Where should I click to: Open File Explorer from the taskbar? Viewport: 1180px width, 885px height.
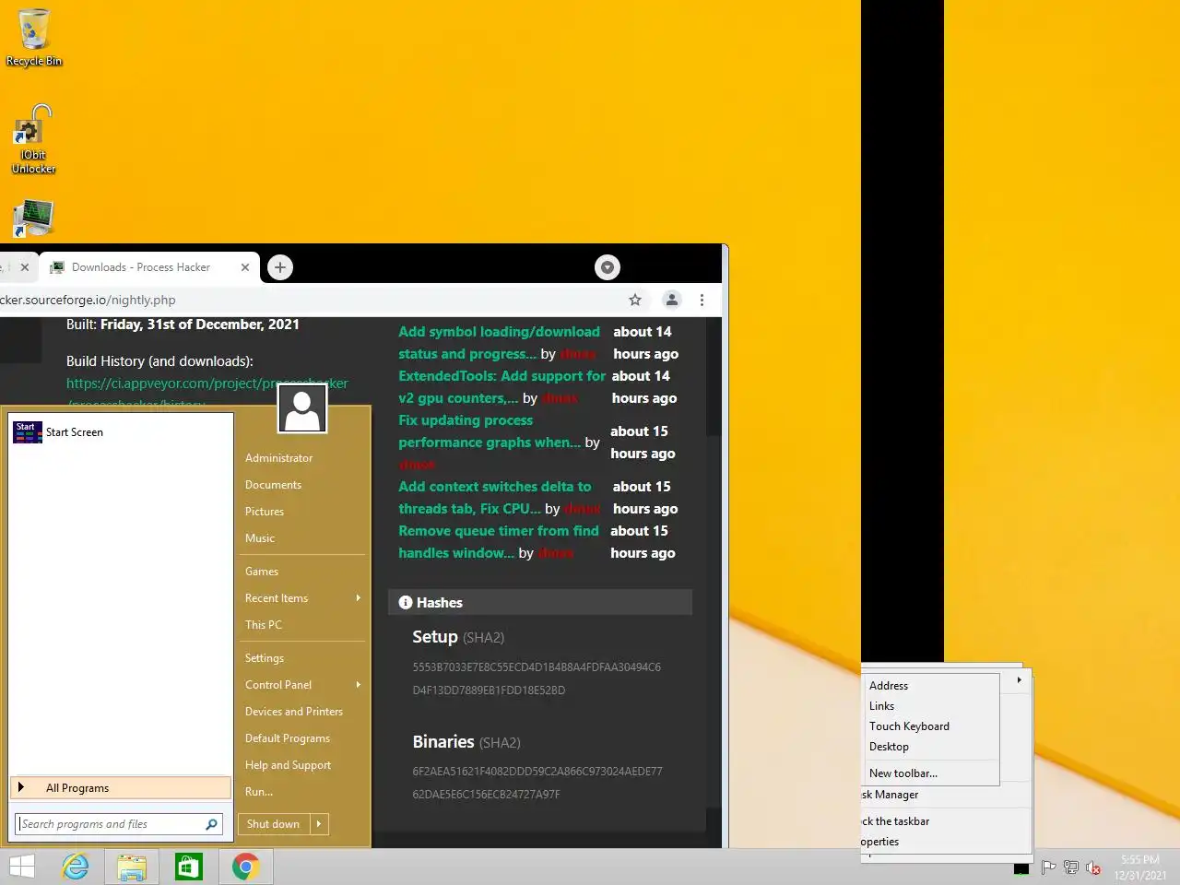(x=132, y=867)
